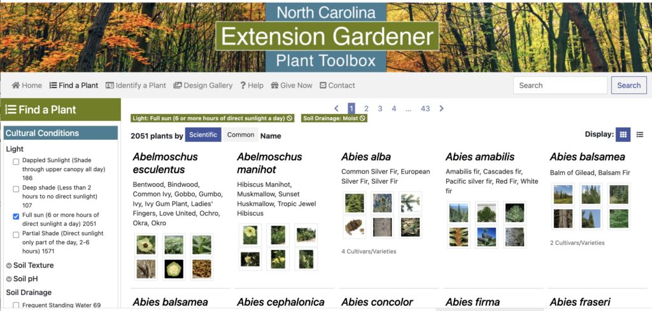Check the Deep shade checkbox

pos(16,189)
